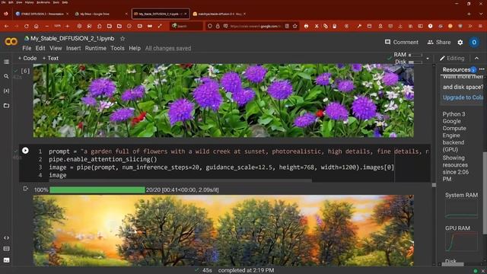Click the RAM usage bar
Screen dimensions: 487x274
[x=415, y=55]
